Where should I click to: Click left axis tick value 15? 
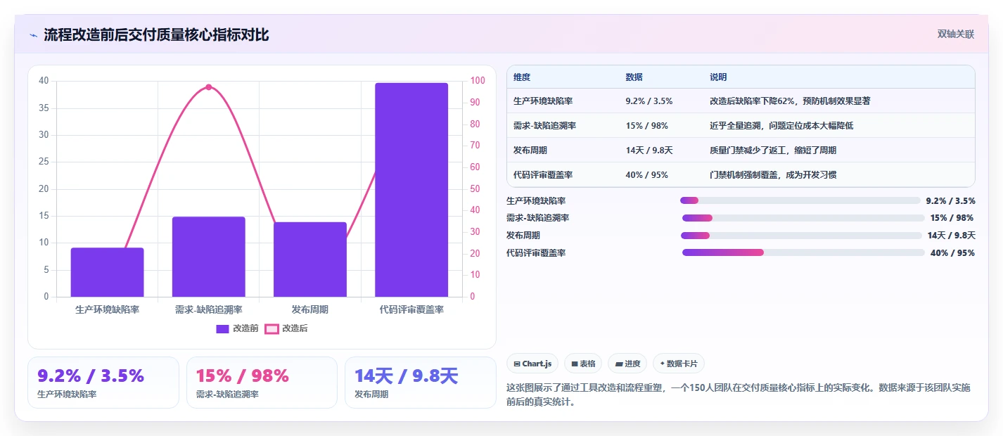coord(44,216)
